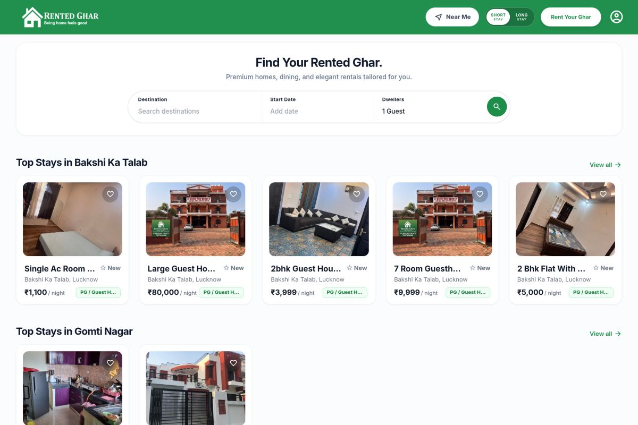Open Large Guest House listing photo
The height and width of the screenshot is (425, 638).
click(196, 219)
